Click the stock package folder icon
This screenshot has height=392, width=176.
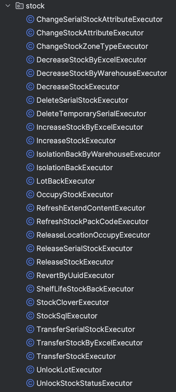[x=19, y=6]
